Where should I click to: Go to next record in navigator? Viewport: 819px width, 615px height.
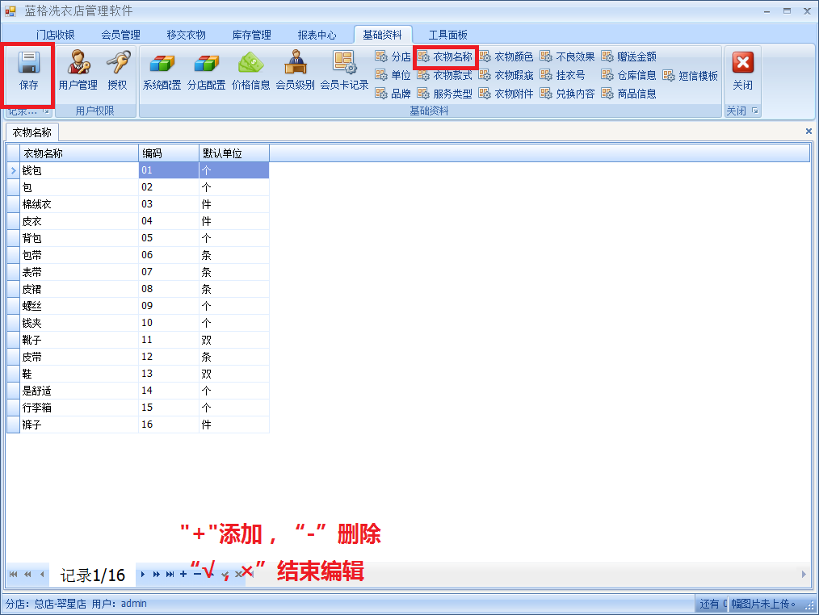[x=143, y=575]
